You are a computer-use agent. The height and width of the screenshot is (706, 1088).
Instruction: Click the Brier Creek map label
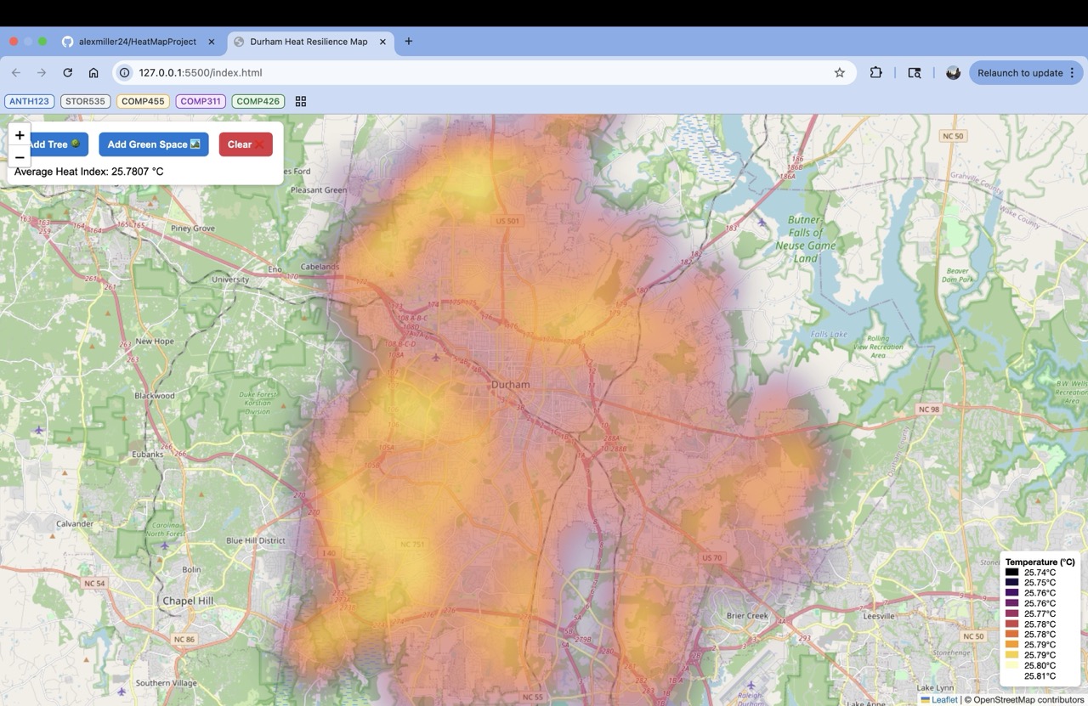(745, 616)
